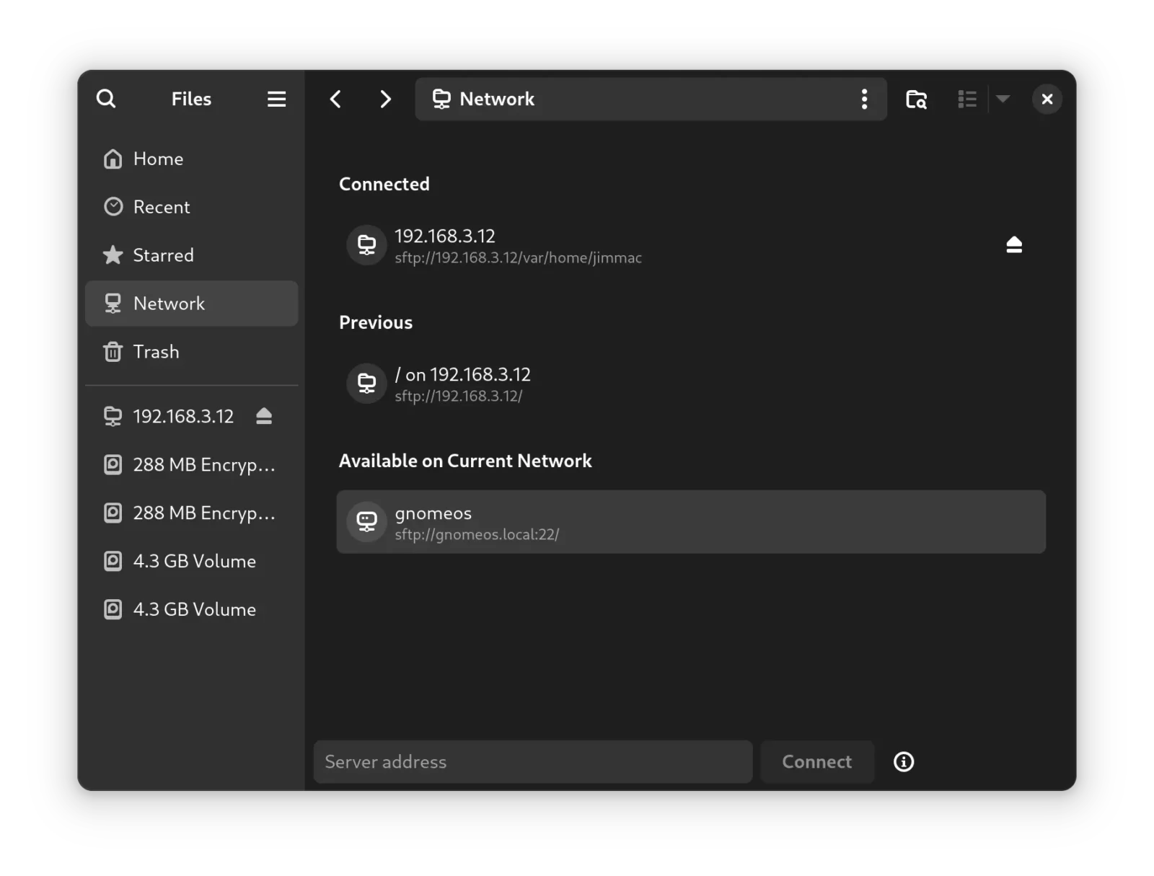Expand view options dropdown arrow
This screenshot has width=1154, height=876.
(x=1003, y=99)
